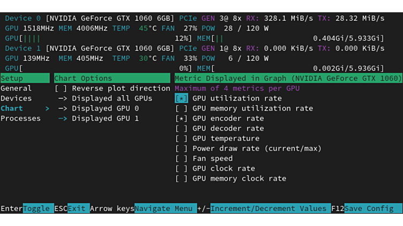The image size is (403, 226).
Task: Expand the Displayed GPU 1 entry
Action: point(99,119)
